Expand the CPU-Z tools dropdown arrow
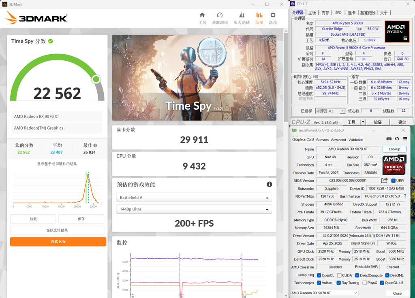Viewport: 415px width, 298px height. pyautogui.click(x=363, y=122)
